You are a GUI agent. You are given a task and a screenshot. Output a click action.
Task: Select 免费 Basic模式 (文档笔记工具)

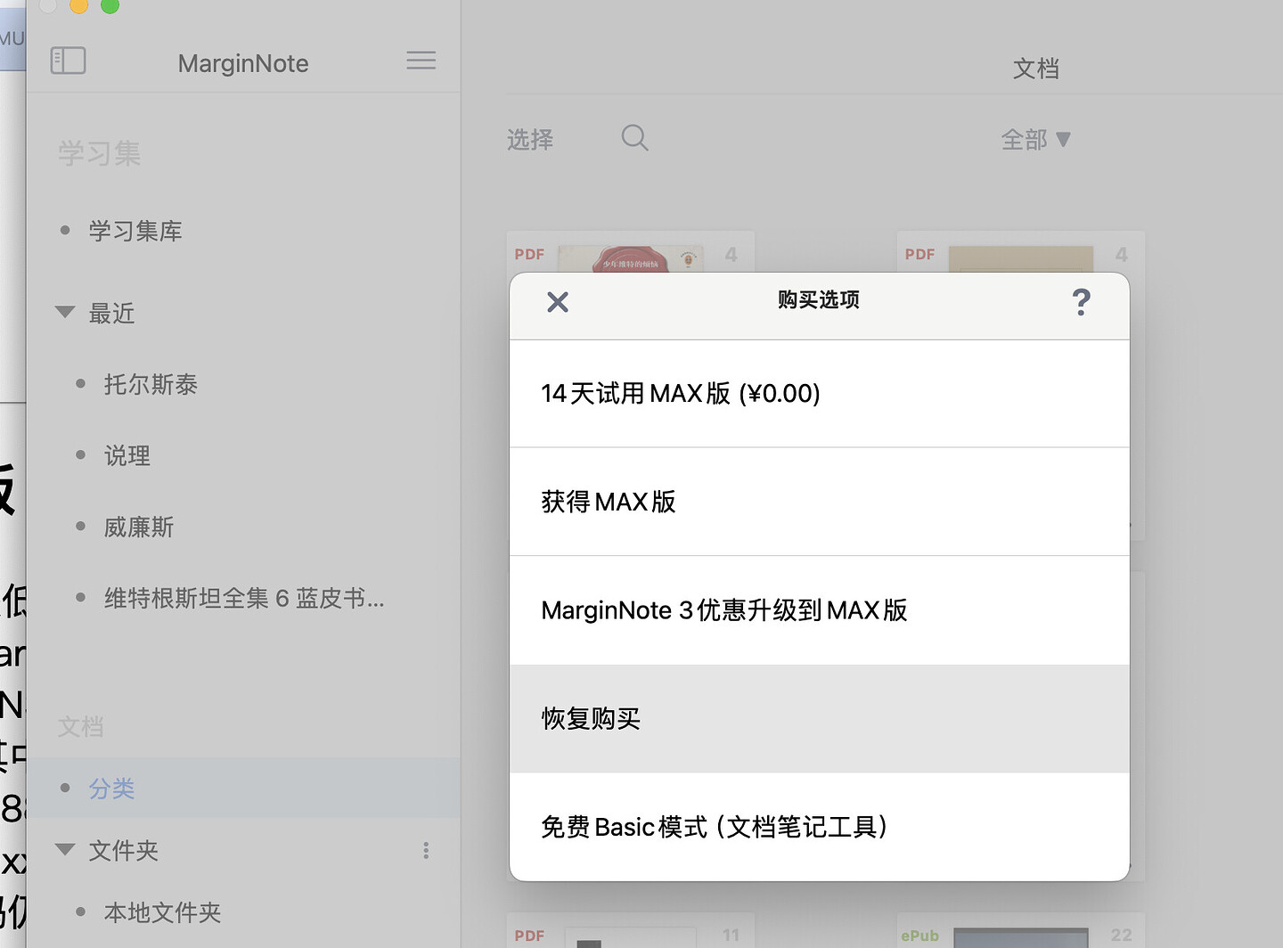coord(820,827)
